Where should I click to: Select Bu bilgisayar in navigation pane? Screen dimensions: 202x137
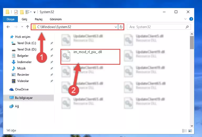pos(29,98)
